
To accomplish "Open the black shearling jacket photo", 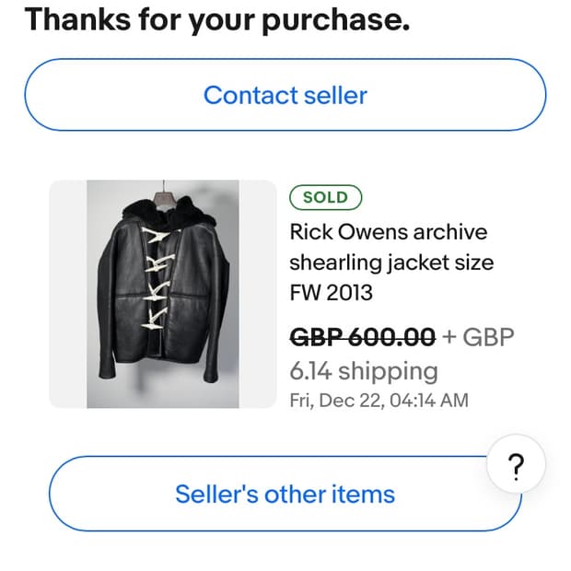I will 163,295.
